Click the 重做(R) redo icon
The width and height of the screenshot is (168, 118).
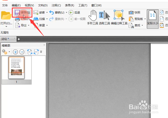[x=52, y=19]
